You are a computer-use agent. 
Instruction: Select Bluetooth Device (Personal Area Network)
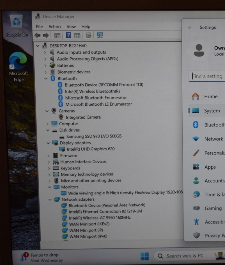click(x=107, y=205)
